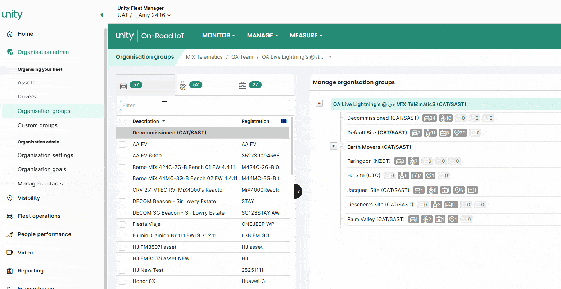The image size is (561, 289).
Task: Open the column chooser icon beside Registration
Action: [x=284, y=121]
